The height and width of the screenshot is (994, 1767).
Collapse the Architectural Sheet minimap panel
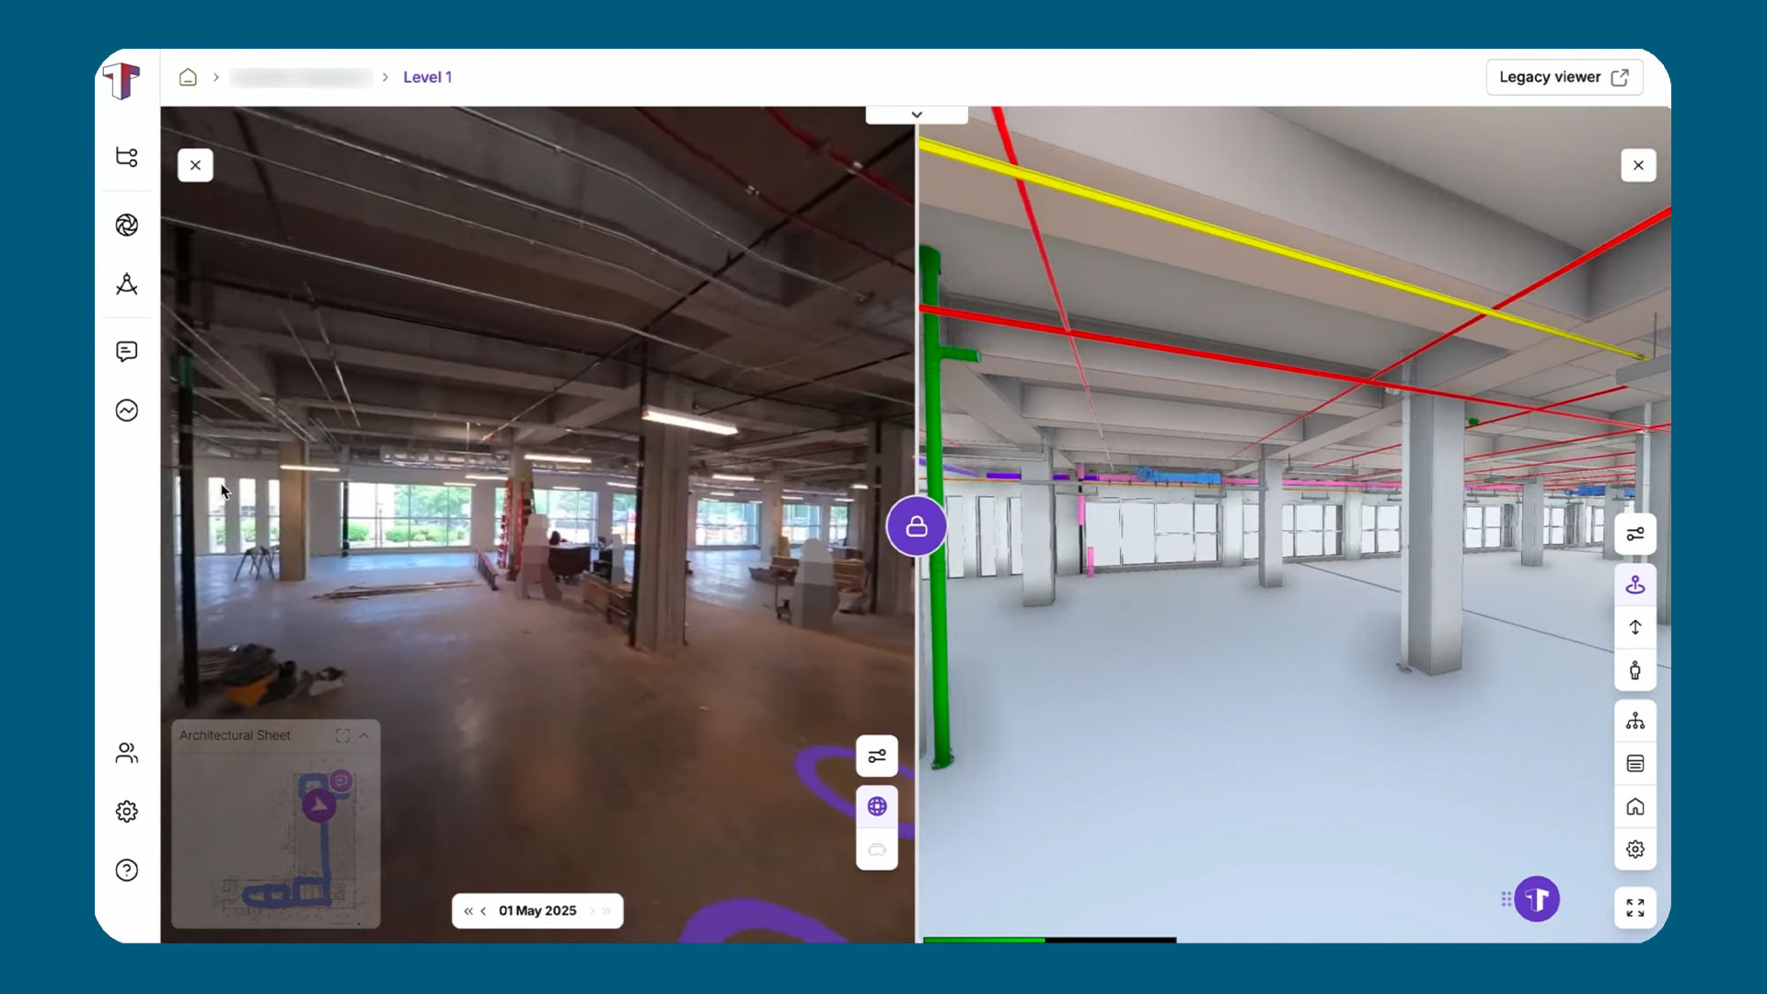(364, 735)
